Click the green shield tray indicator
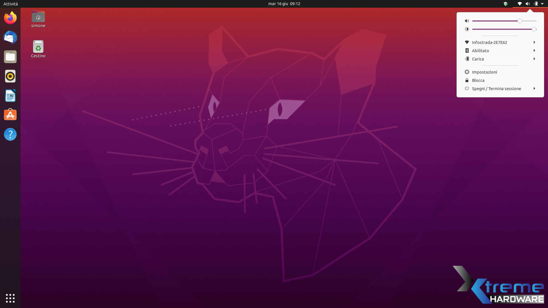Image resolution: width=548 pixels, height=308 pixels. tap(505, 4)
